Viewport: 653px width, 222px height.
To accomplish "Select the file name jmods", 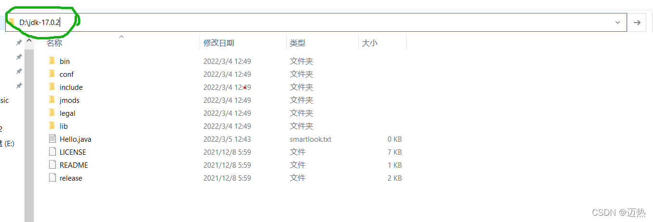I will click(70, 100).
